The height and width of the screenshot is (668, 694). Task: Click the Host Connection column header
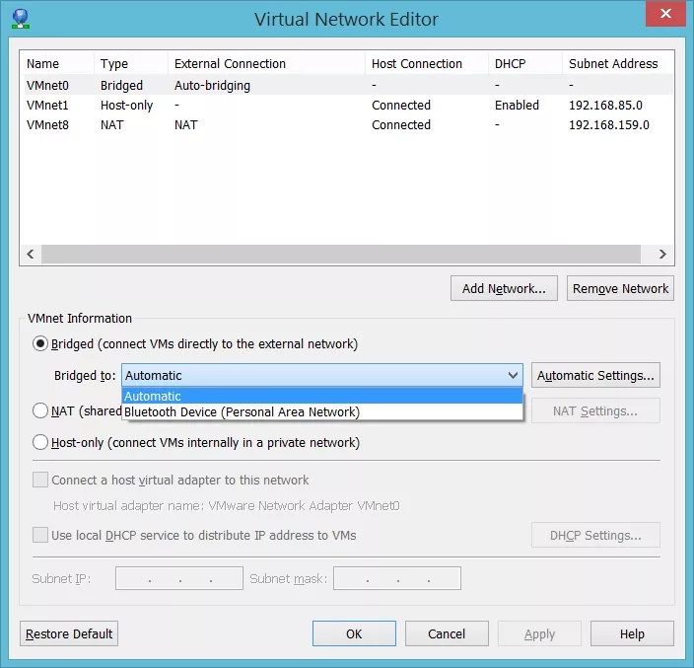click(427, 63)
